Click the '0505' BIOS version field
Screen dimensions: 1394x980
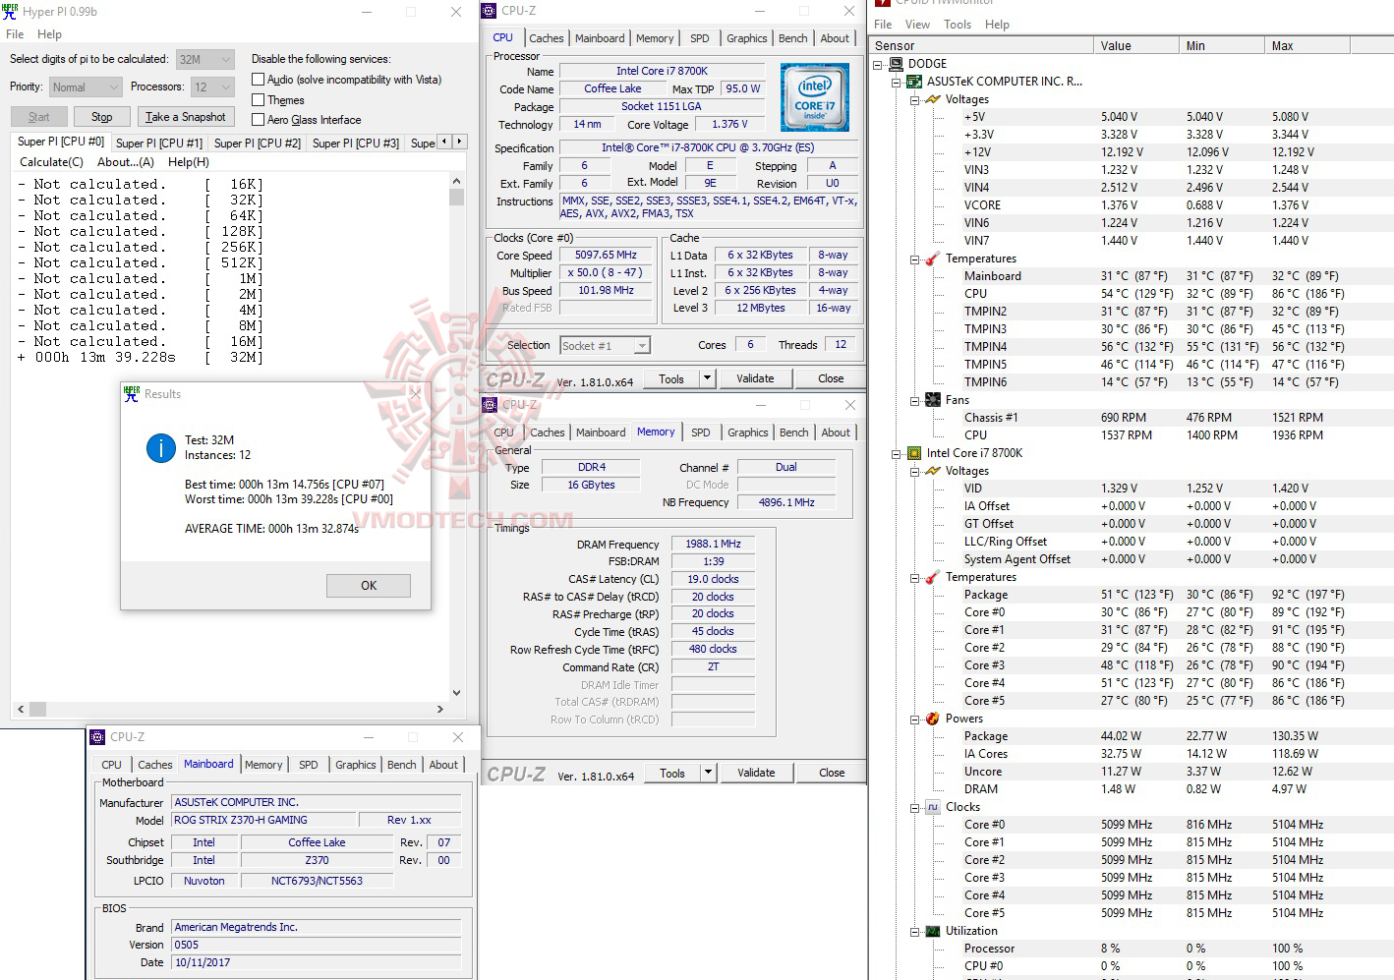(317, 945)
